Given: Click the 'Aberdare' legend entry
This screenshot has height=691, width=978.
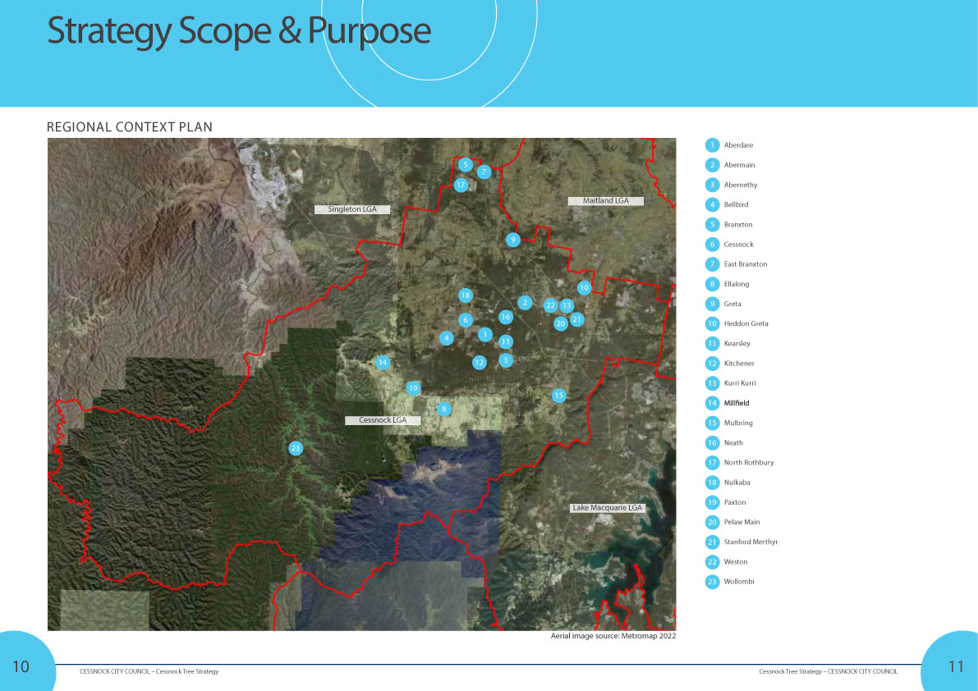Looking at the screenshot, I should click(x=738, y=145).
